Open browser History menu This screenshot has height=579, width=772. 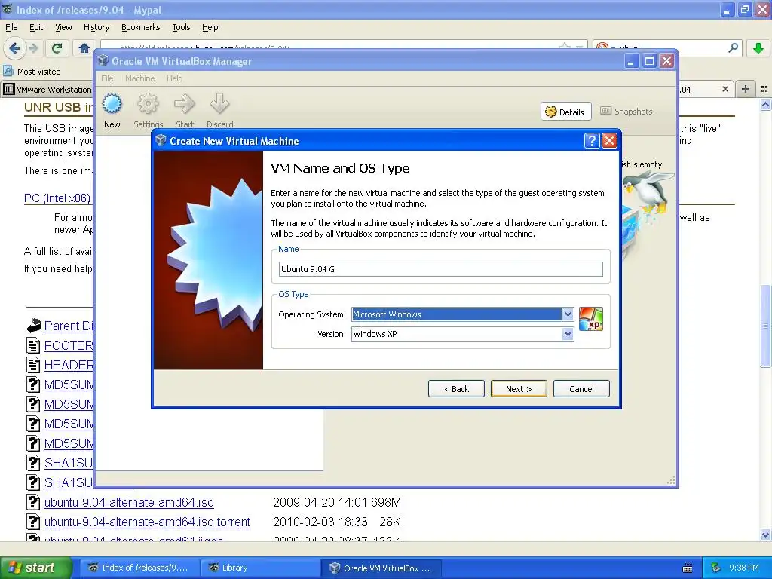click(96, 27)
